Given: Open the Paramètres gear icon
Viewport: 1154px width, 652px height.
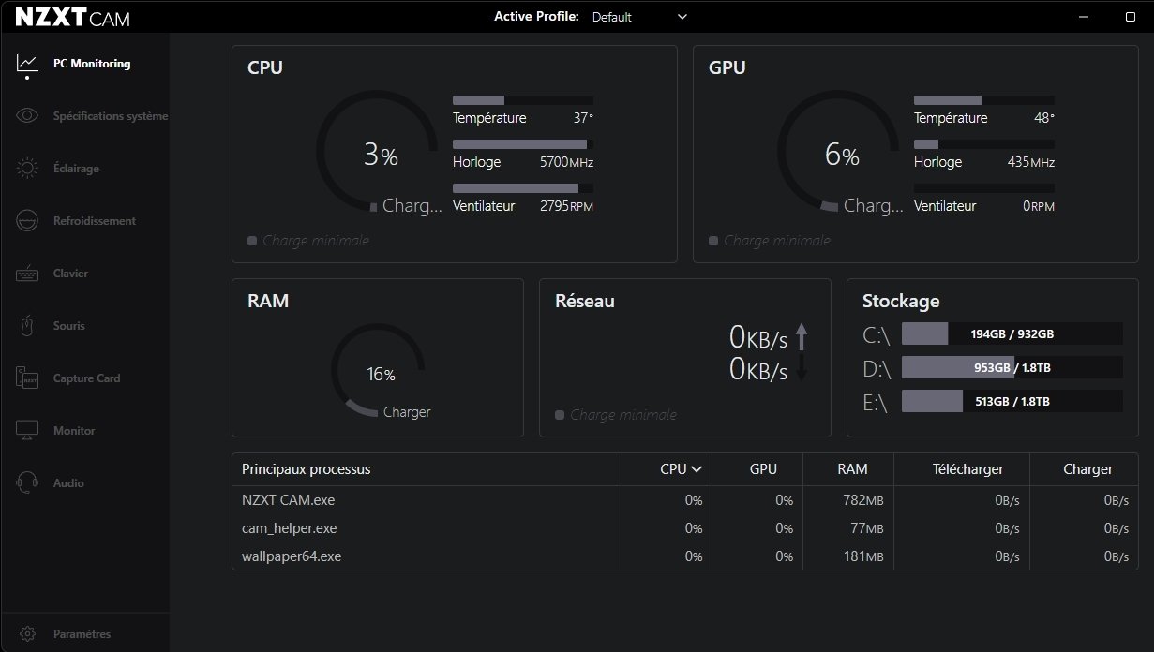Looking at the screenshot, I should [x=27, y=634].
